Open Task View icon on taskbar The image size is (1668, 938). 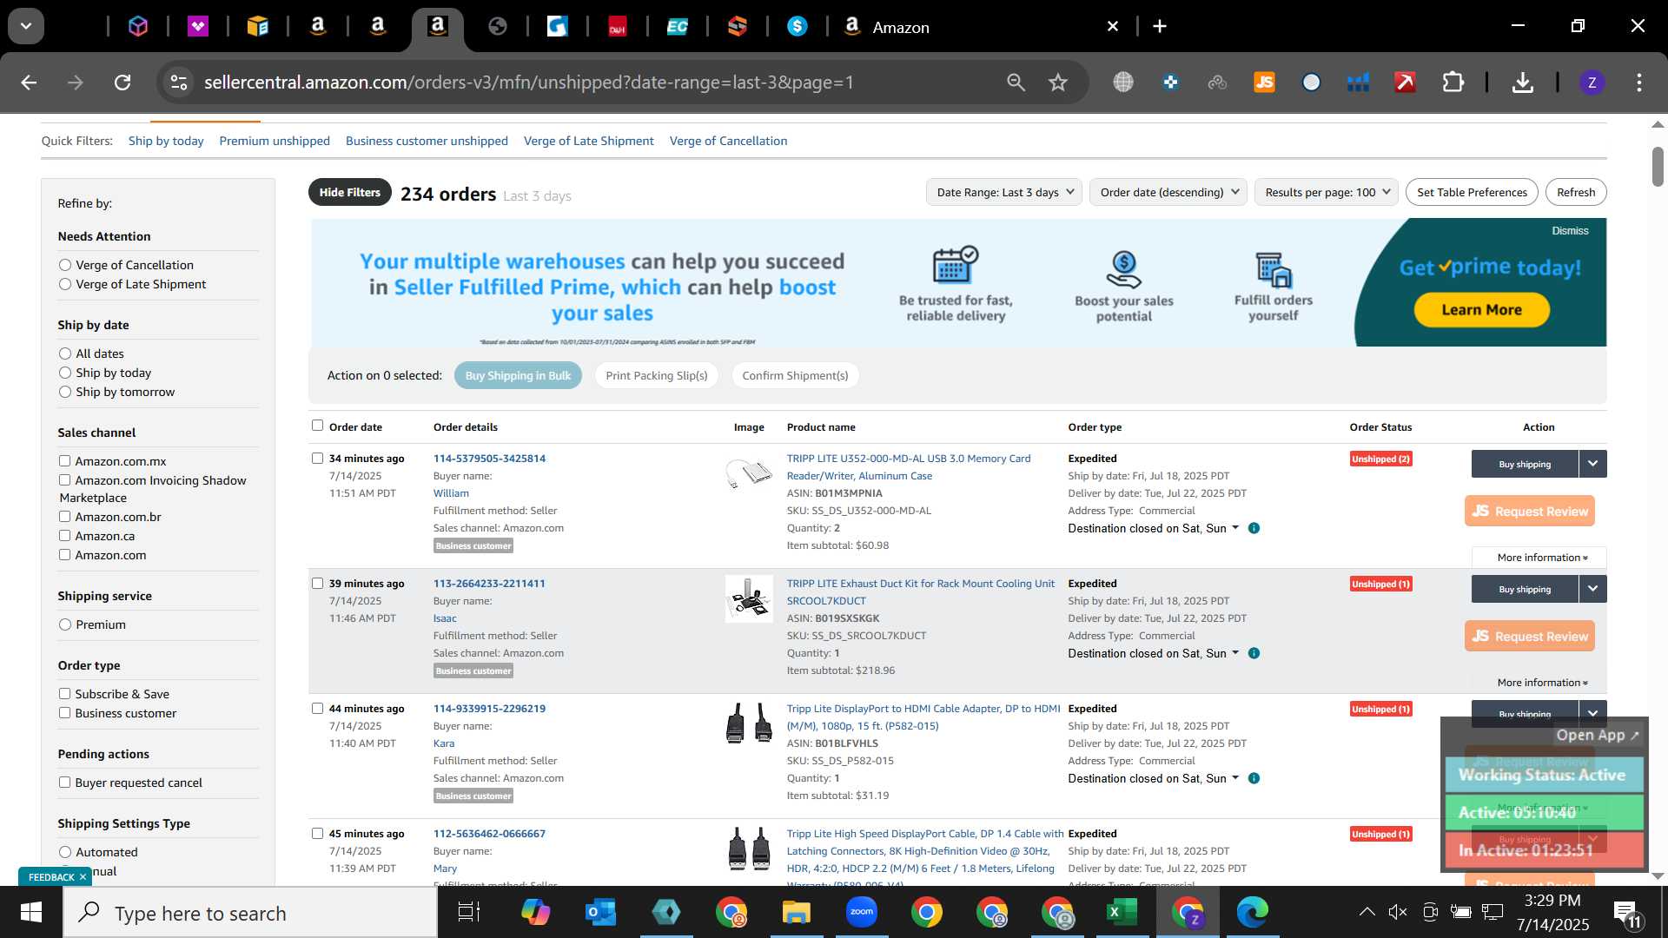pos(469,912)
